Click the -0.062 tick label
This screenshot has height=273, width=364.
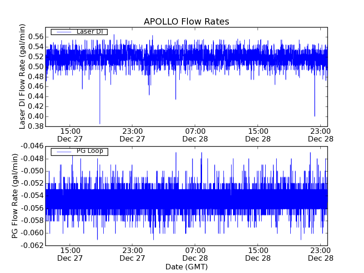[x=32, y=245]
